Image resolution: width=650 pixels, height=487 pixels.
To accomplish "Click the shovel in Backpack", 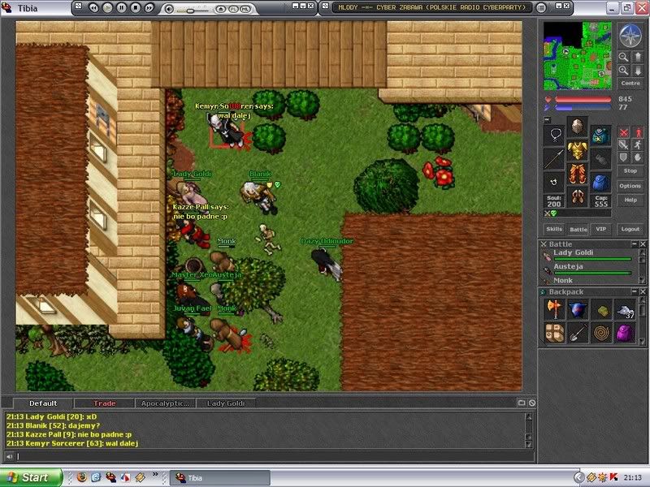I will point(578,333).
